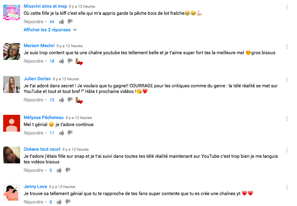
Task: Click Jenny Love's avatar thumbnail
Action: click(12, 192)
